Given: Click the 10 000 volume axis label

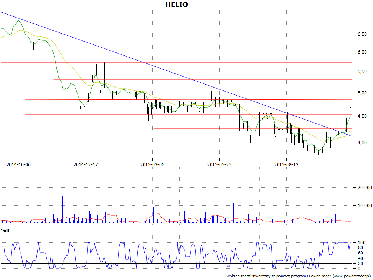Looking at the screenshot, I should click(x=364, y=206).
